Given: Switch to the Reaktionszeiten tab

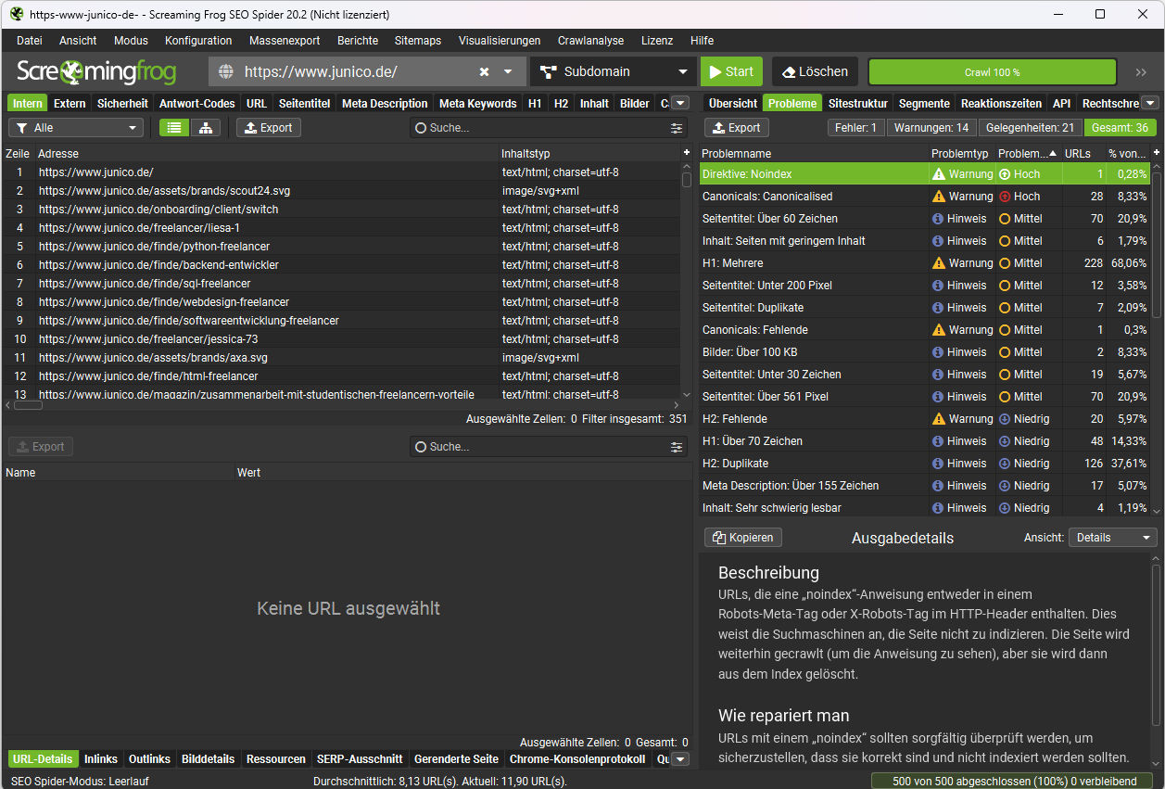Looking at the screenshot, I should click(1001, 104).
